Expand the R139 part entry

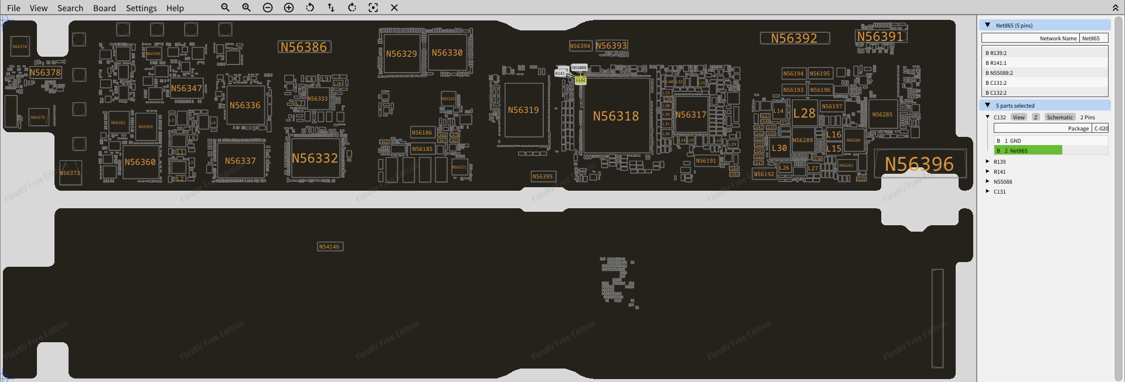click(x=988, y=161)
